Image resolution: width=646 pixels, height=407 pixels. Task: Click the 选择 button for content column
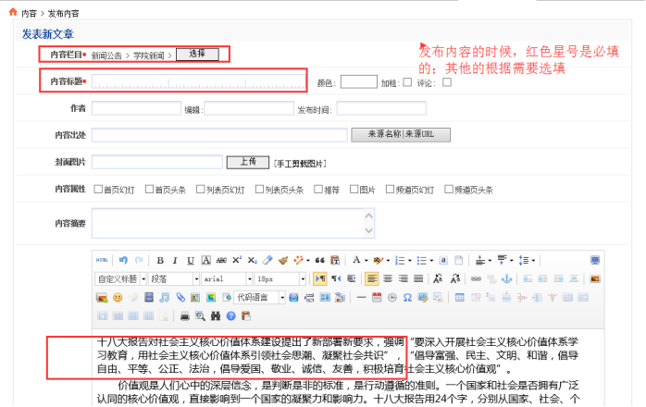[x=197, y=54]
